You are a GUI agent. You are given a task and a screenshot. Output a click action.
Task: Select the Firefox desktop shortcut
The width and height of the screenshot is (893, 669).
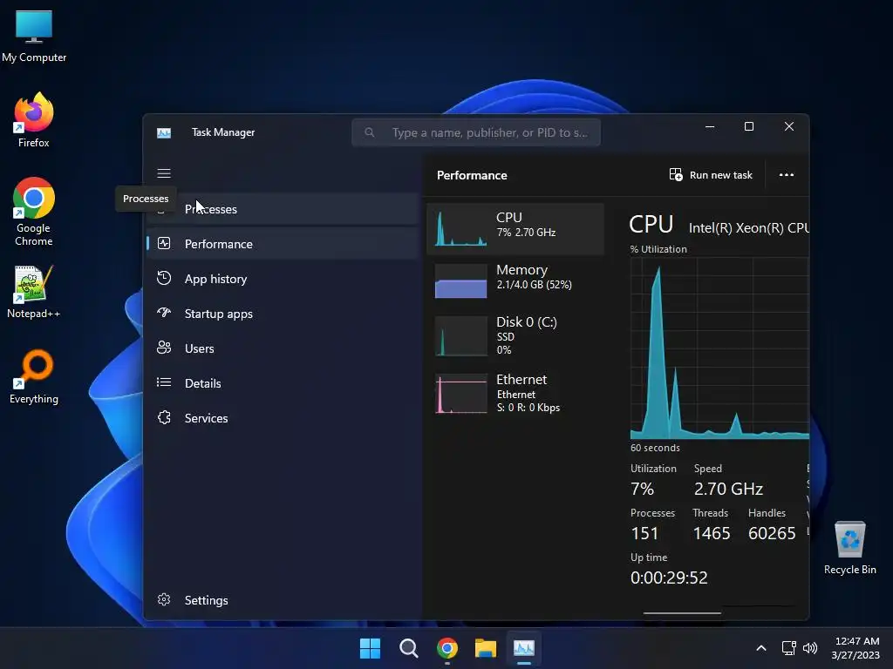34,120
